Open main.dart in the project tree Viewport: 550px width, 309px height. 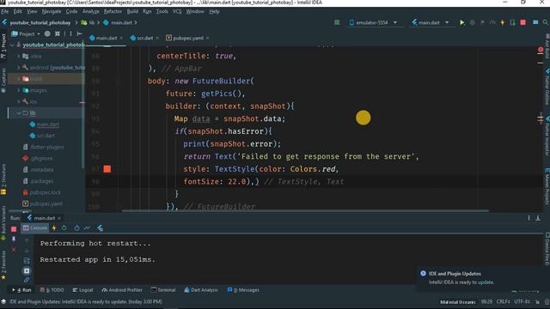point(48,124)
